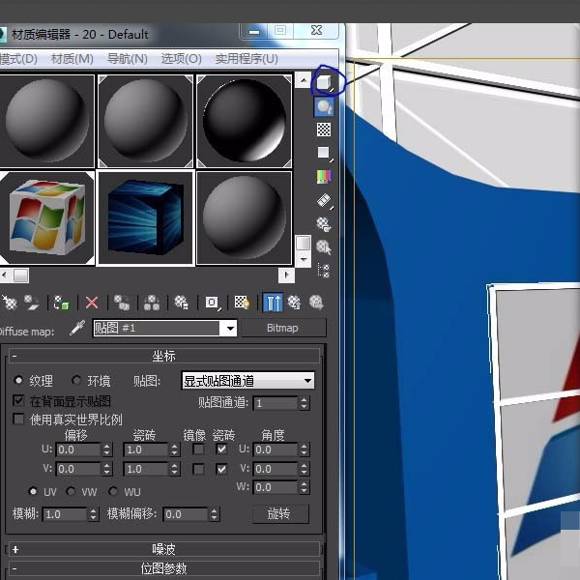This screenshot has height=580, width=580.
Task: Select the Windows logo cube sample slot
Action: click(47, 217)
